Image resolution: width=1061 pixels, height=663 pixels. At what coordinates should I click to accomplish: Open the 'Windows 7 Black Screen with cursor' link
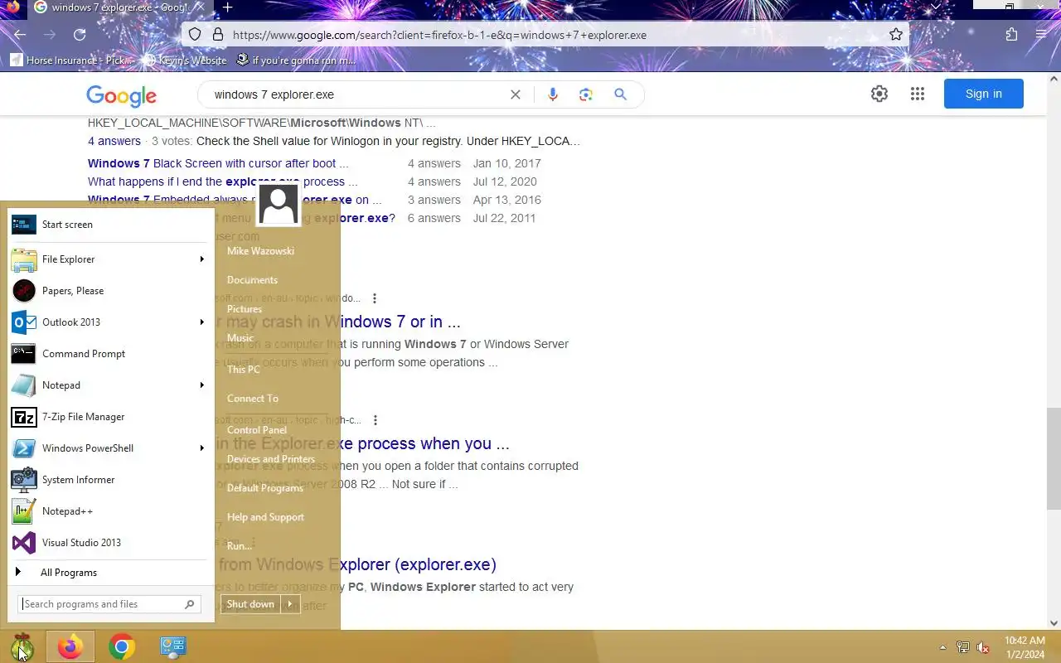click(x=218, y=163)
